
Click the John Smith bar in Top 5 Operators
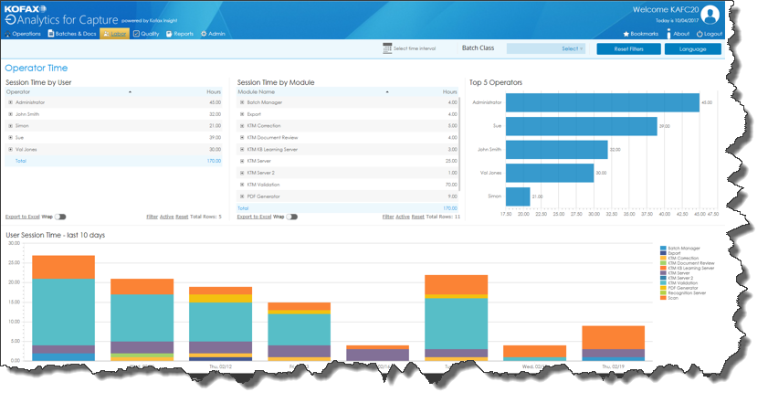(557, 150)
